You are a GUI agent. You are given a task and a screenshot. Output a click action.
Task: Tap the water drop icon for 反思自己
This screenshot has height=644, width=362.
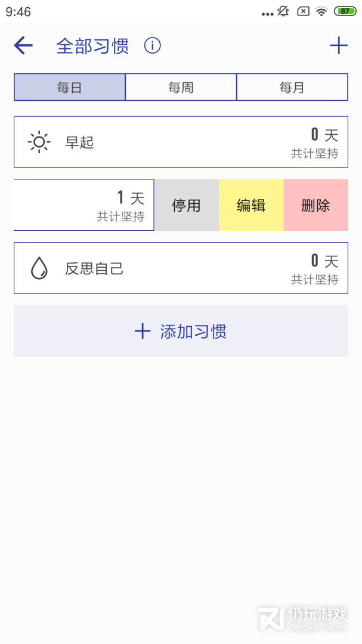(x=39, y=268)
